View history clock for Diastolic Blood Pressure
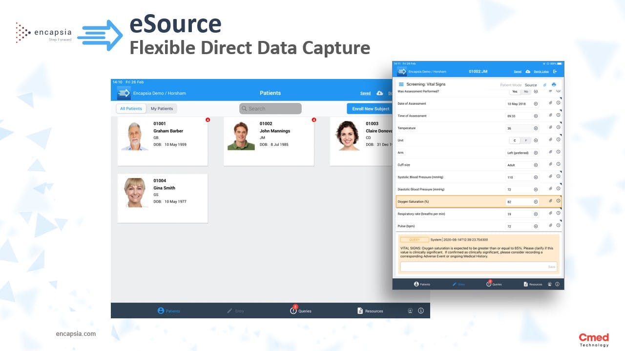This screenshot has height=351, width=625. click(x=558, y=189)
